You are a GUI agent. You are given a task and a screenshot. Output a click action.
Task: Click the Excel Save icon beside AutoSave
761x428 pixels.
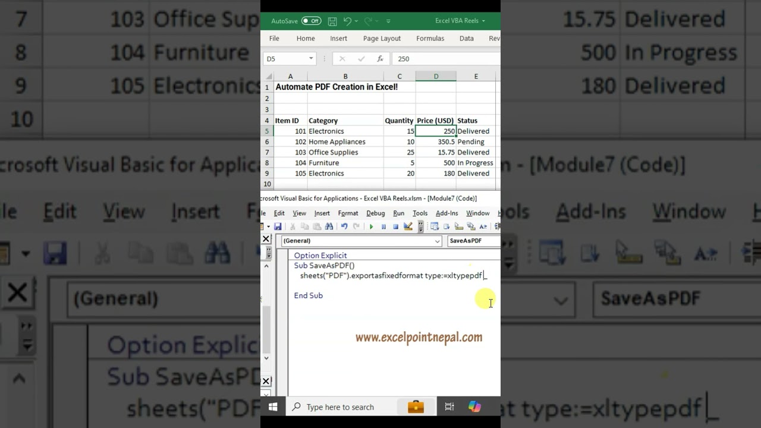[332, 21]
